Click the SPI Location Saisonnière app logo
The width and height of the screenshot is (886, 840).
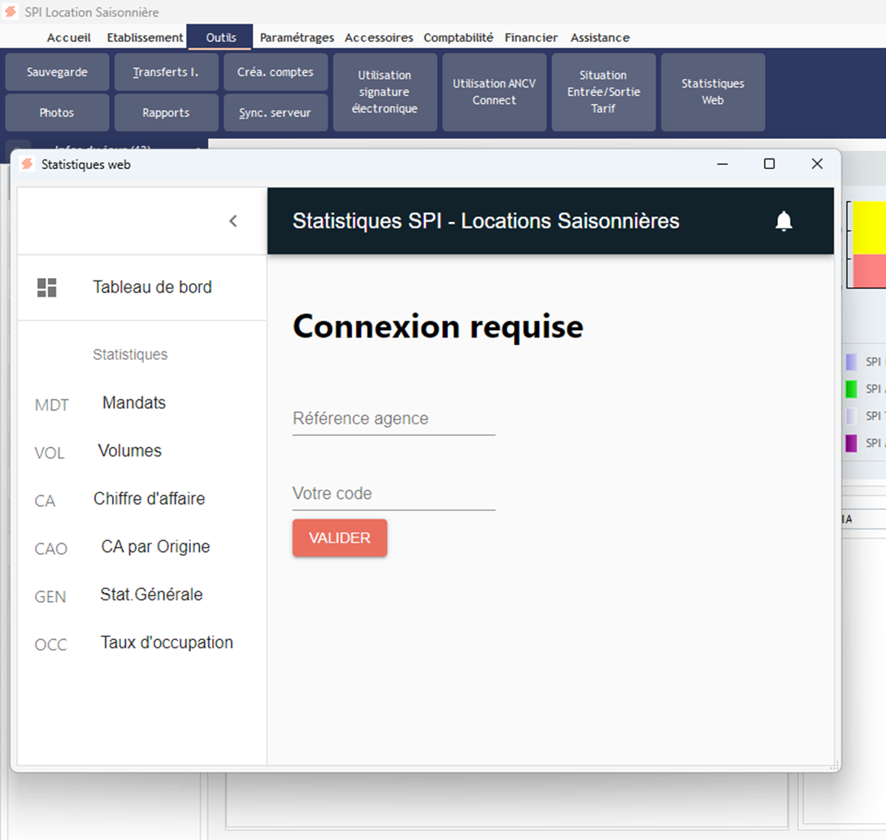pos(11,11)
